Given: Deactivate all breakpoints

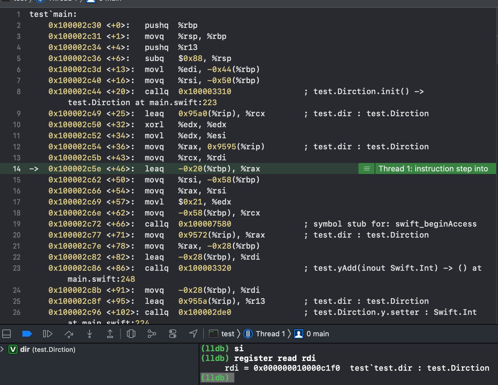Looking at the screenshot, I should point(27,334).
